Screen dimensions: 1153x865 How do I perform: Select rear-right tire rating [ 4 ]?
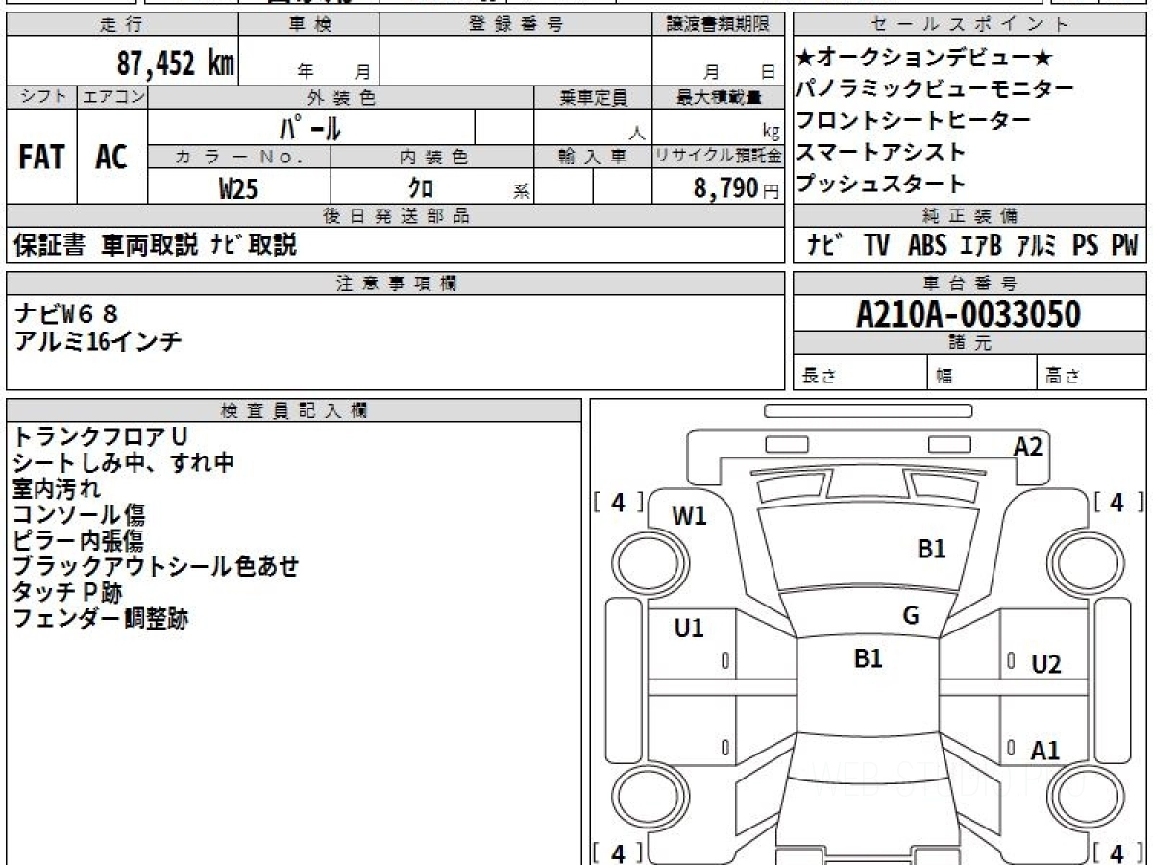pyautogui.click(x=1116, y=853)
